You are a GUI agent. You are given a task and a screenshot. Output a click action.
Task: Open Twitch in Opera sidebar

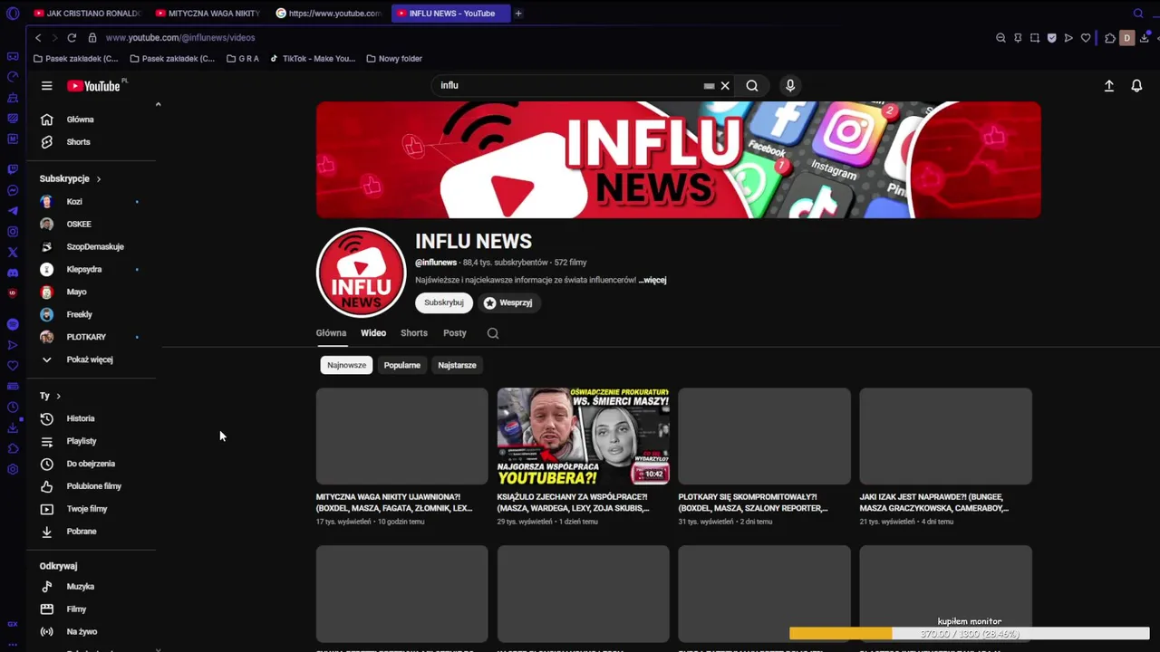(x=13, y=169)
